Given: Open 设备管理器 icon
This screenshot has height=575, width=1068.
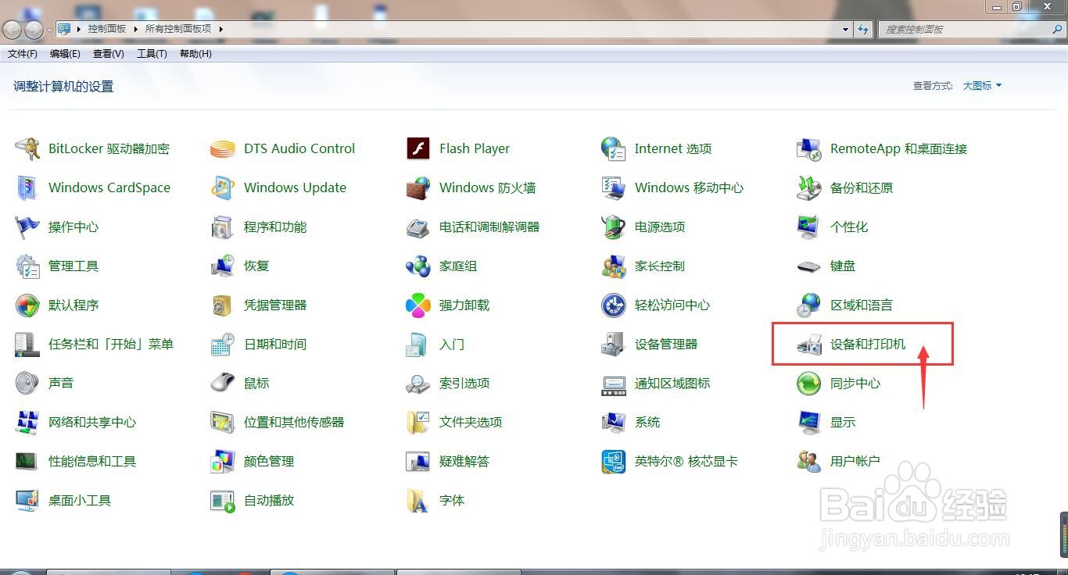Looking at the screenshot, I should tap(614, 344).
